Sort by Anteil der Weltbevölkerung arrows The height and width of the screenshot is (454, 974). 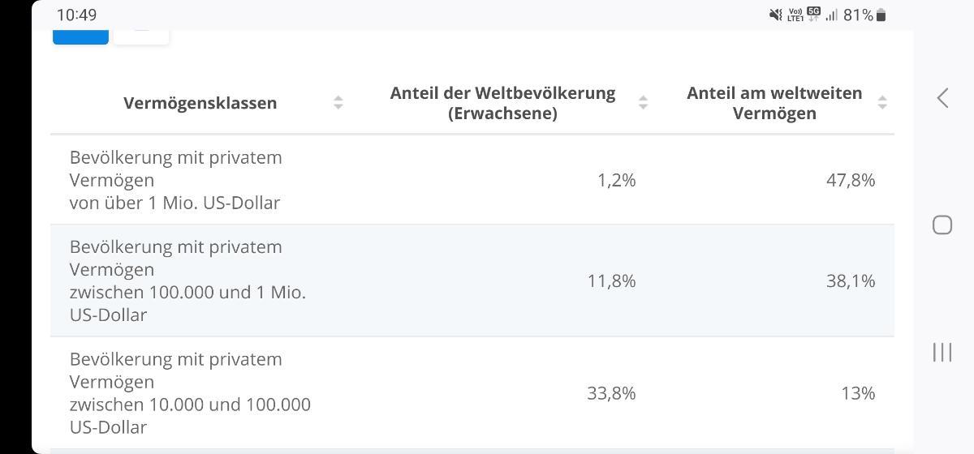[643, 103]
